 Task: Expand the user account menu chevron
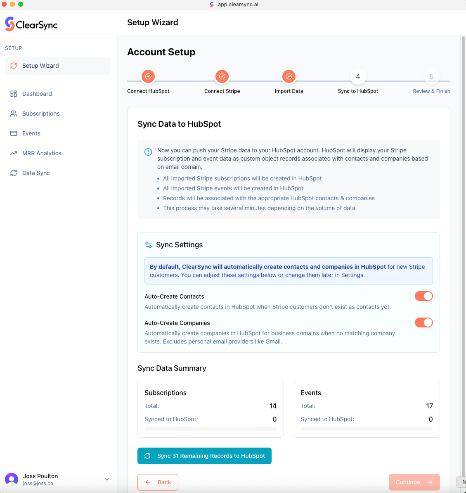tap(107, 479)
